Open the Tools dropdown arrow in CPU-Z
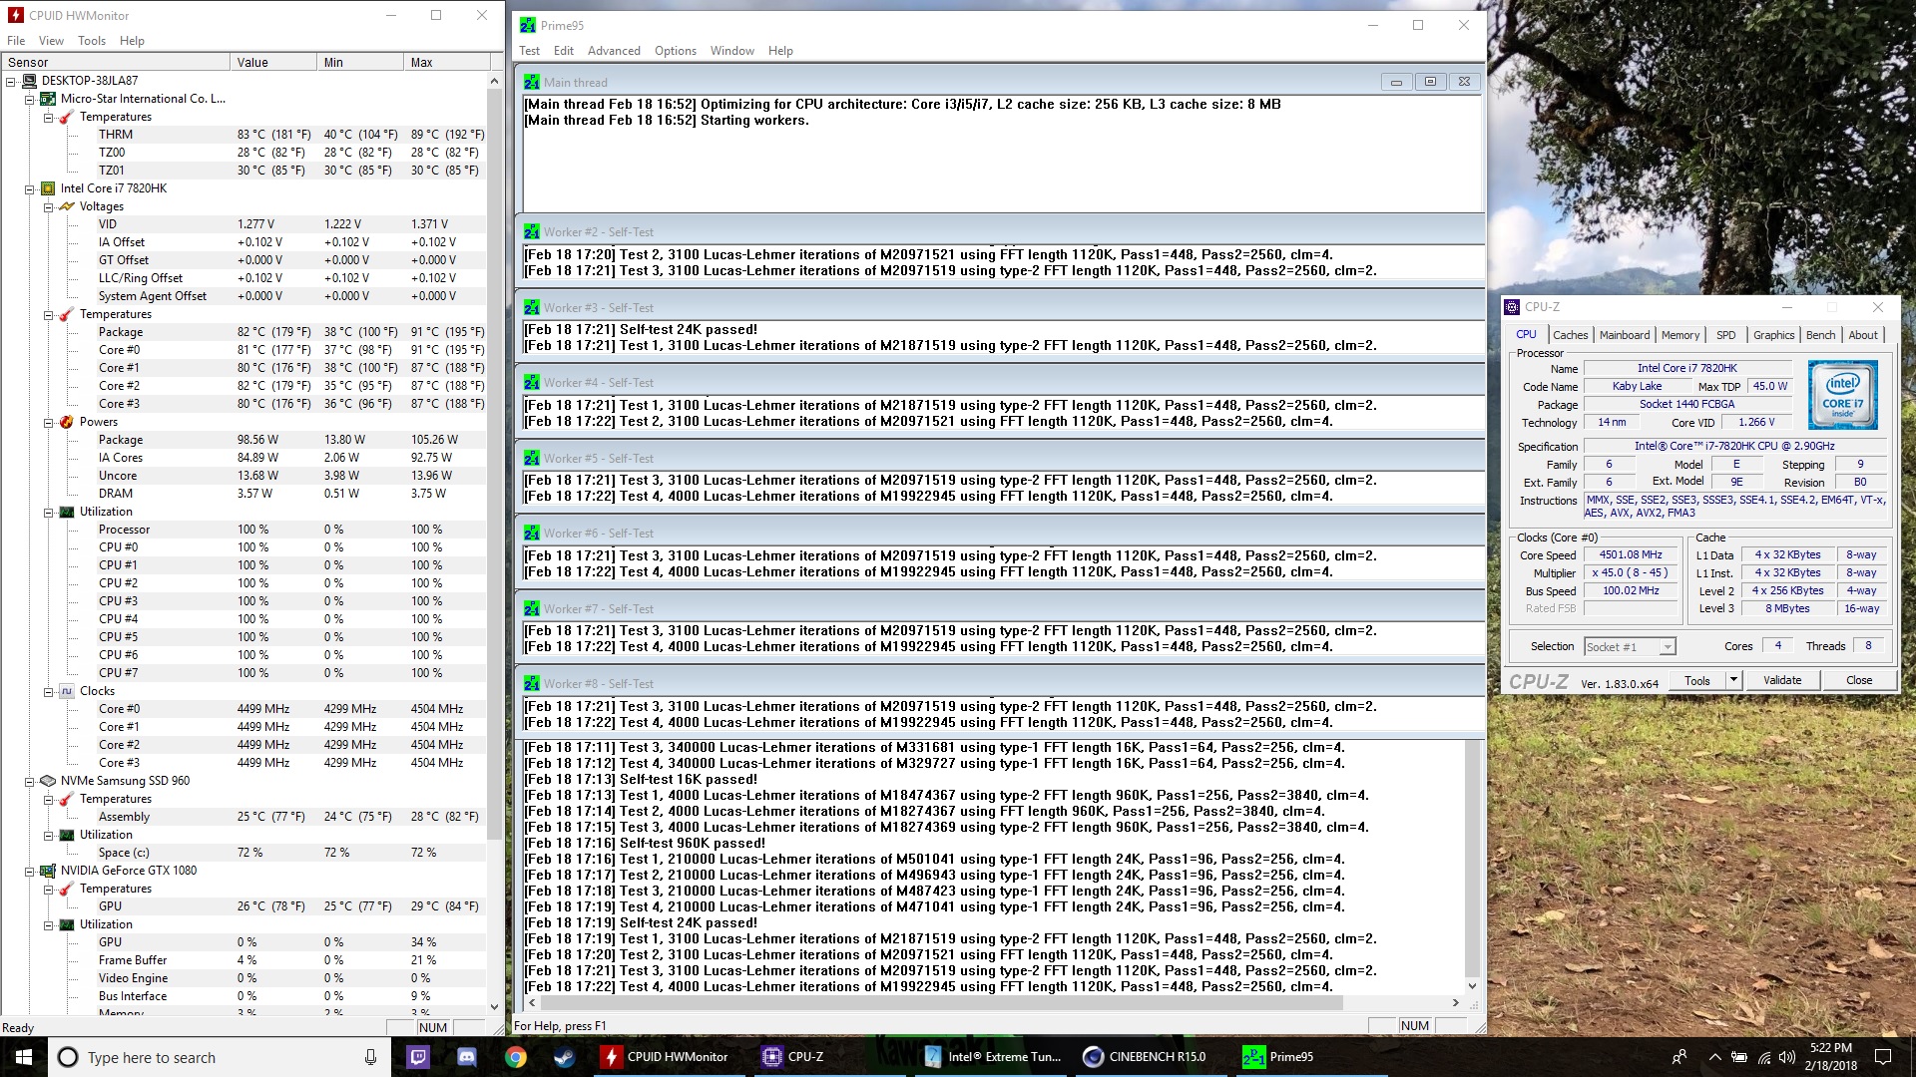The image size is (1916, 1077). coord(1733,680)
